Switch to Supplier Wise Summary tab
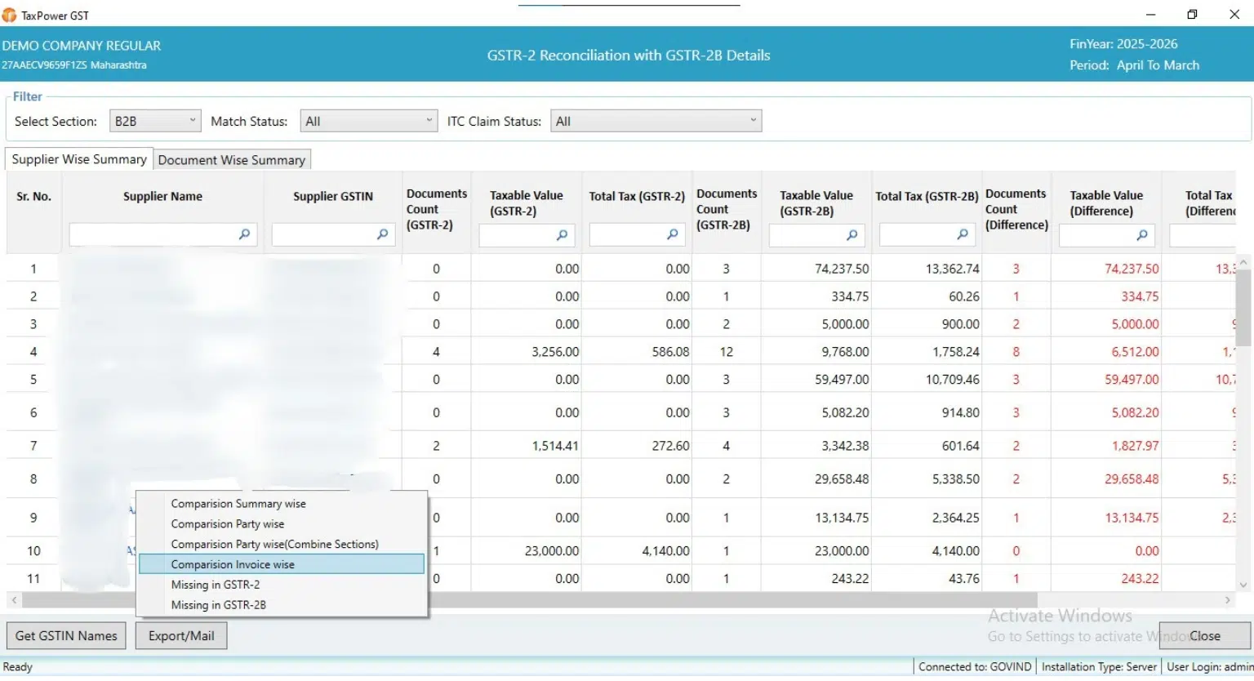Screen dimensions: 1254x681 coord(79,159)
